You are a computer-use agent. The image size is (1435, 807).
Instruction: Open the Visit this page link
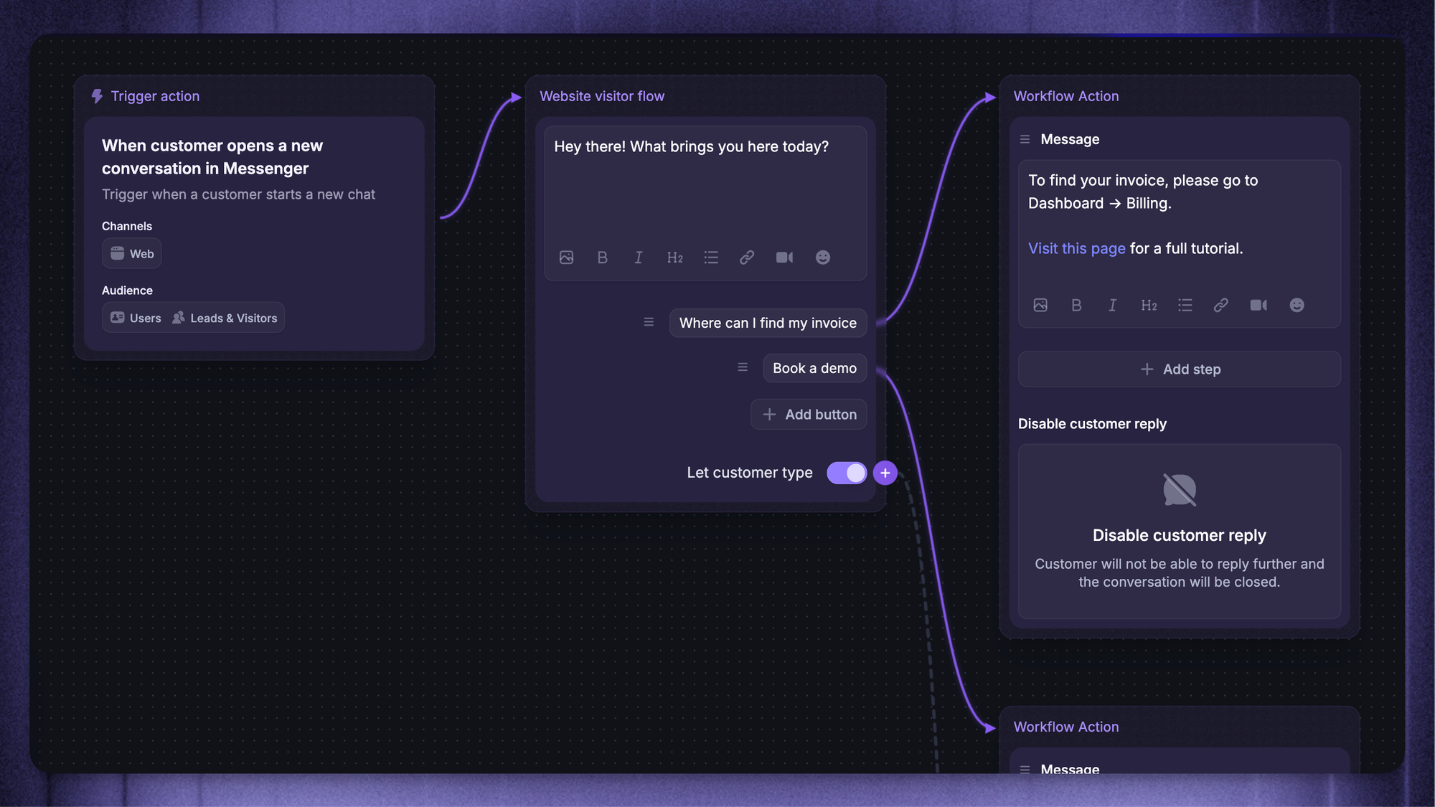pos(1076,248)
